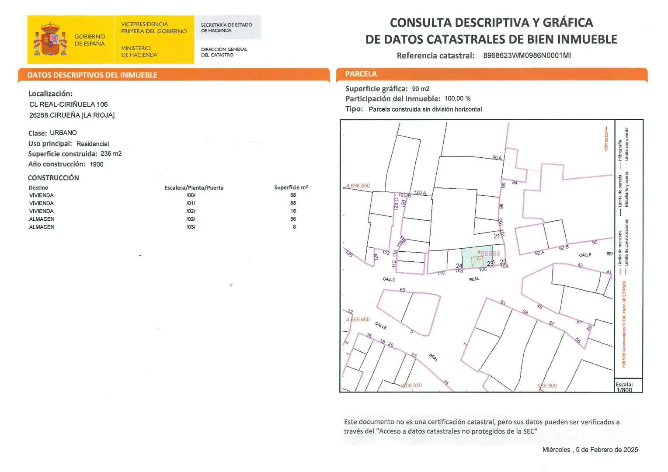Select the ALMACEN /03/ row in the construction table

(x=169, y=227)
